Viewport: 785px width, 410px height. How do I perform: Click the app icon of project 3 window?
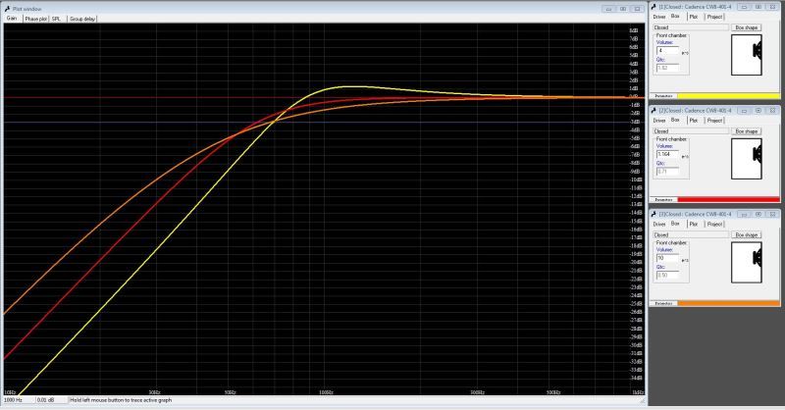654,213
